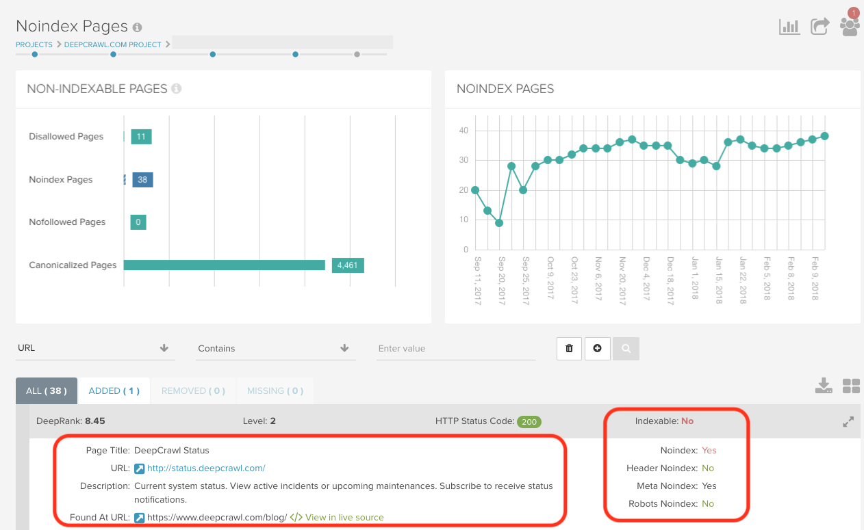Viewport: 864px width, 530px height.
Task: Click info icon beside Noindex Pages title
Action: pyautogui.click(x=137, y=27)
